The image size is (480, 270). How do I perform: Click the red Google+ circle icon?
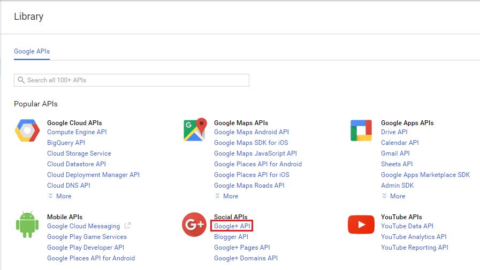tap(194, 225)
